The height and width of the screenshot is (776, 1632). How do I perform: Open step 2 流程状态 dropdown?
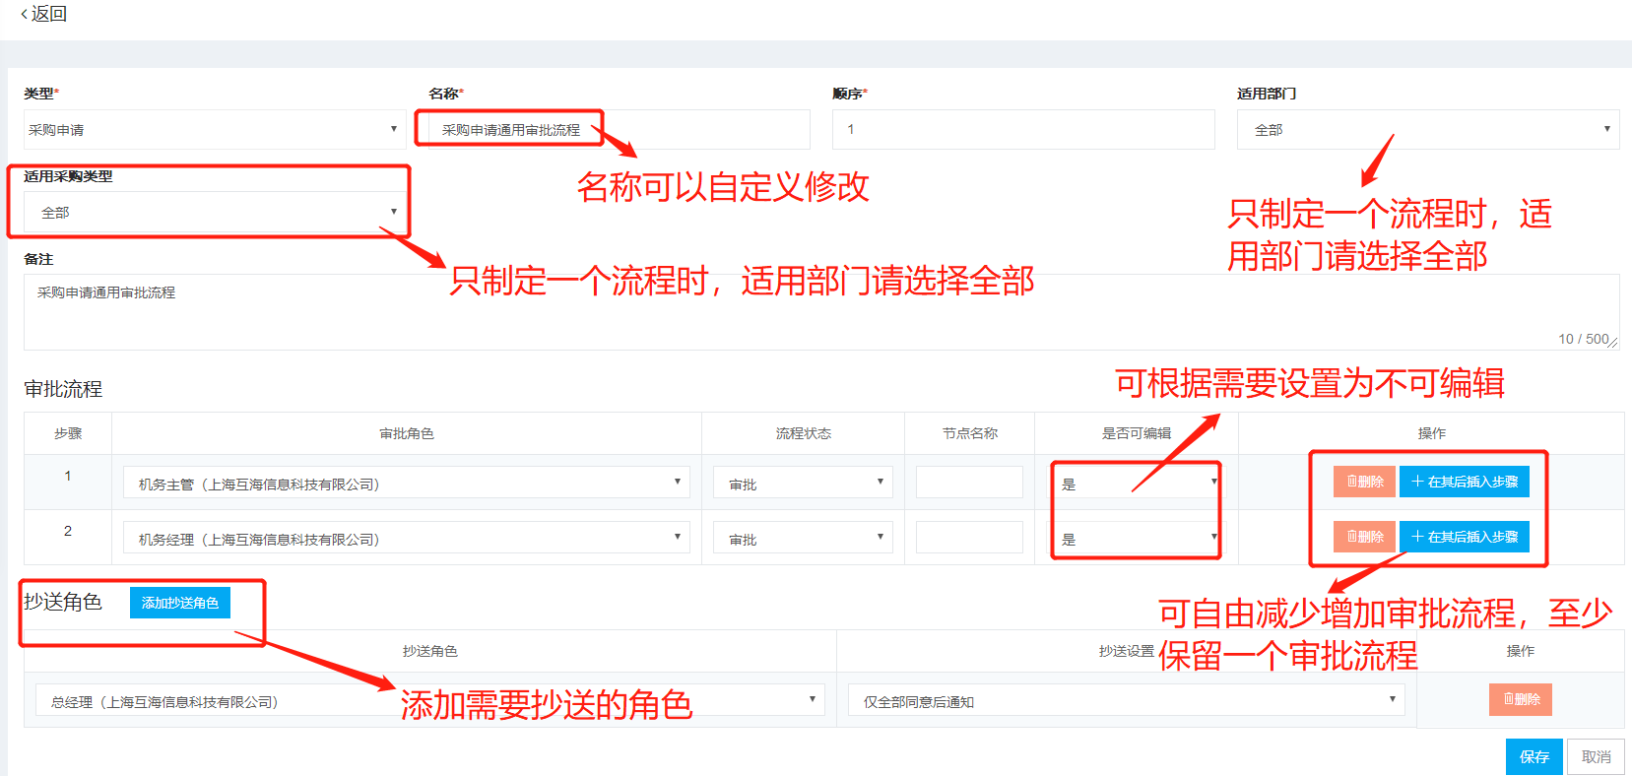tap(803, 538)
